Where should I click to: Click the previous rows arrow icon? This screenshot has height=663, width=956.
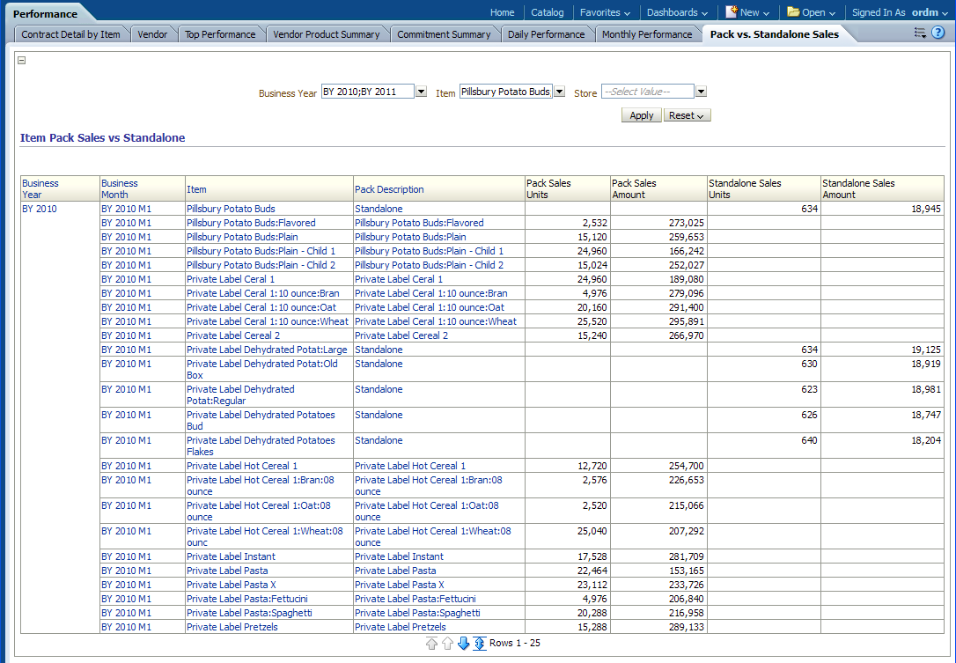447,644
